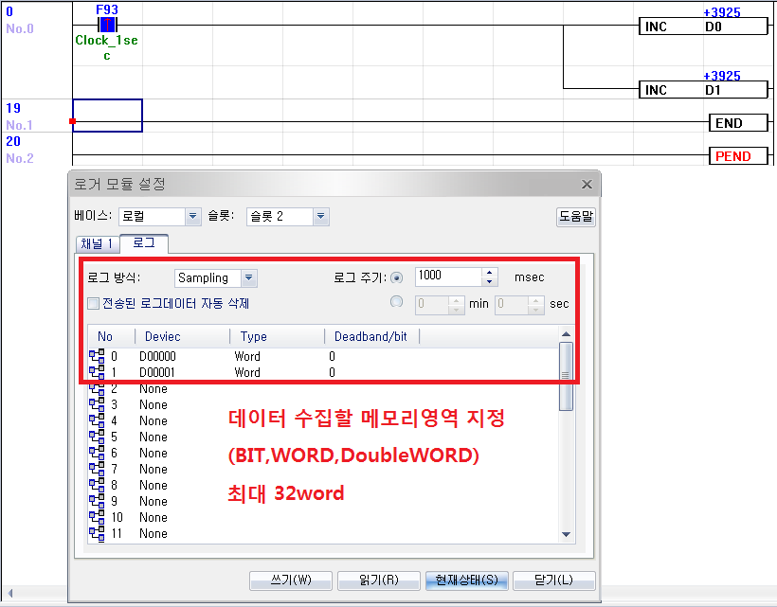Select the INC D1 instruction block
777x607 pixels.
tap(704, 90)
